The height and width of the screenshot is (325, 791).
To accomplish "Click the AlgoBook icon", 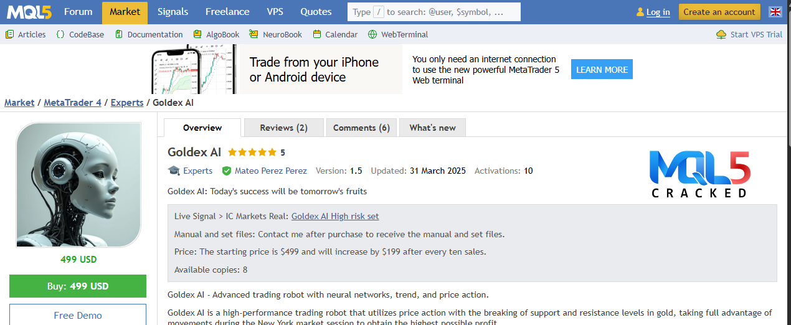I will click(197, 34).
